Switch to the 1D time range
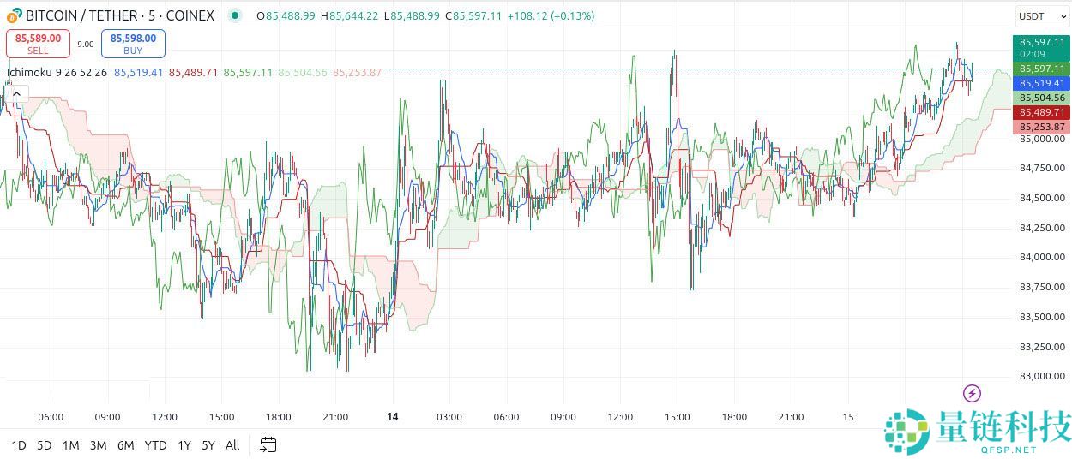 18,445
